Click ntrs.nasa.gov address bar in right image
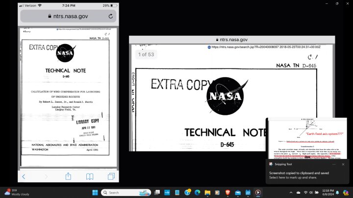This screenshot has height=198, width=353. click(232, 40)
